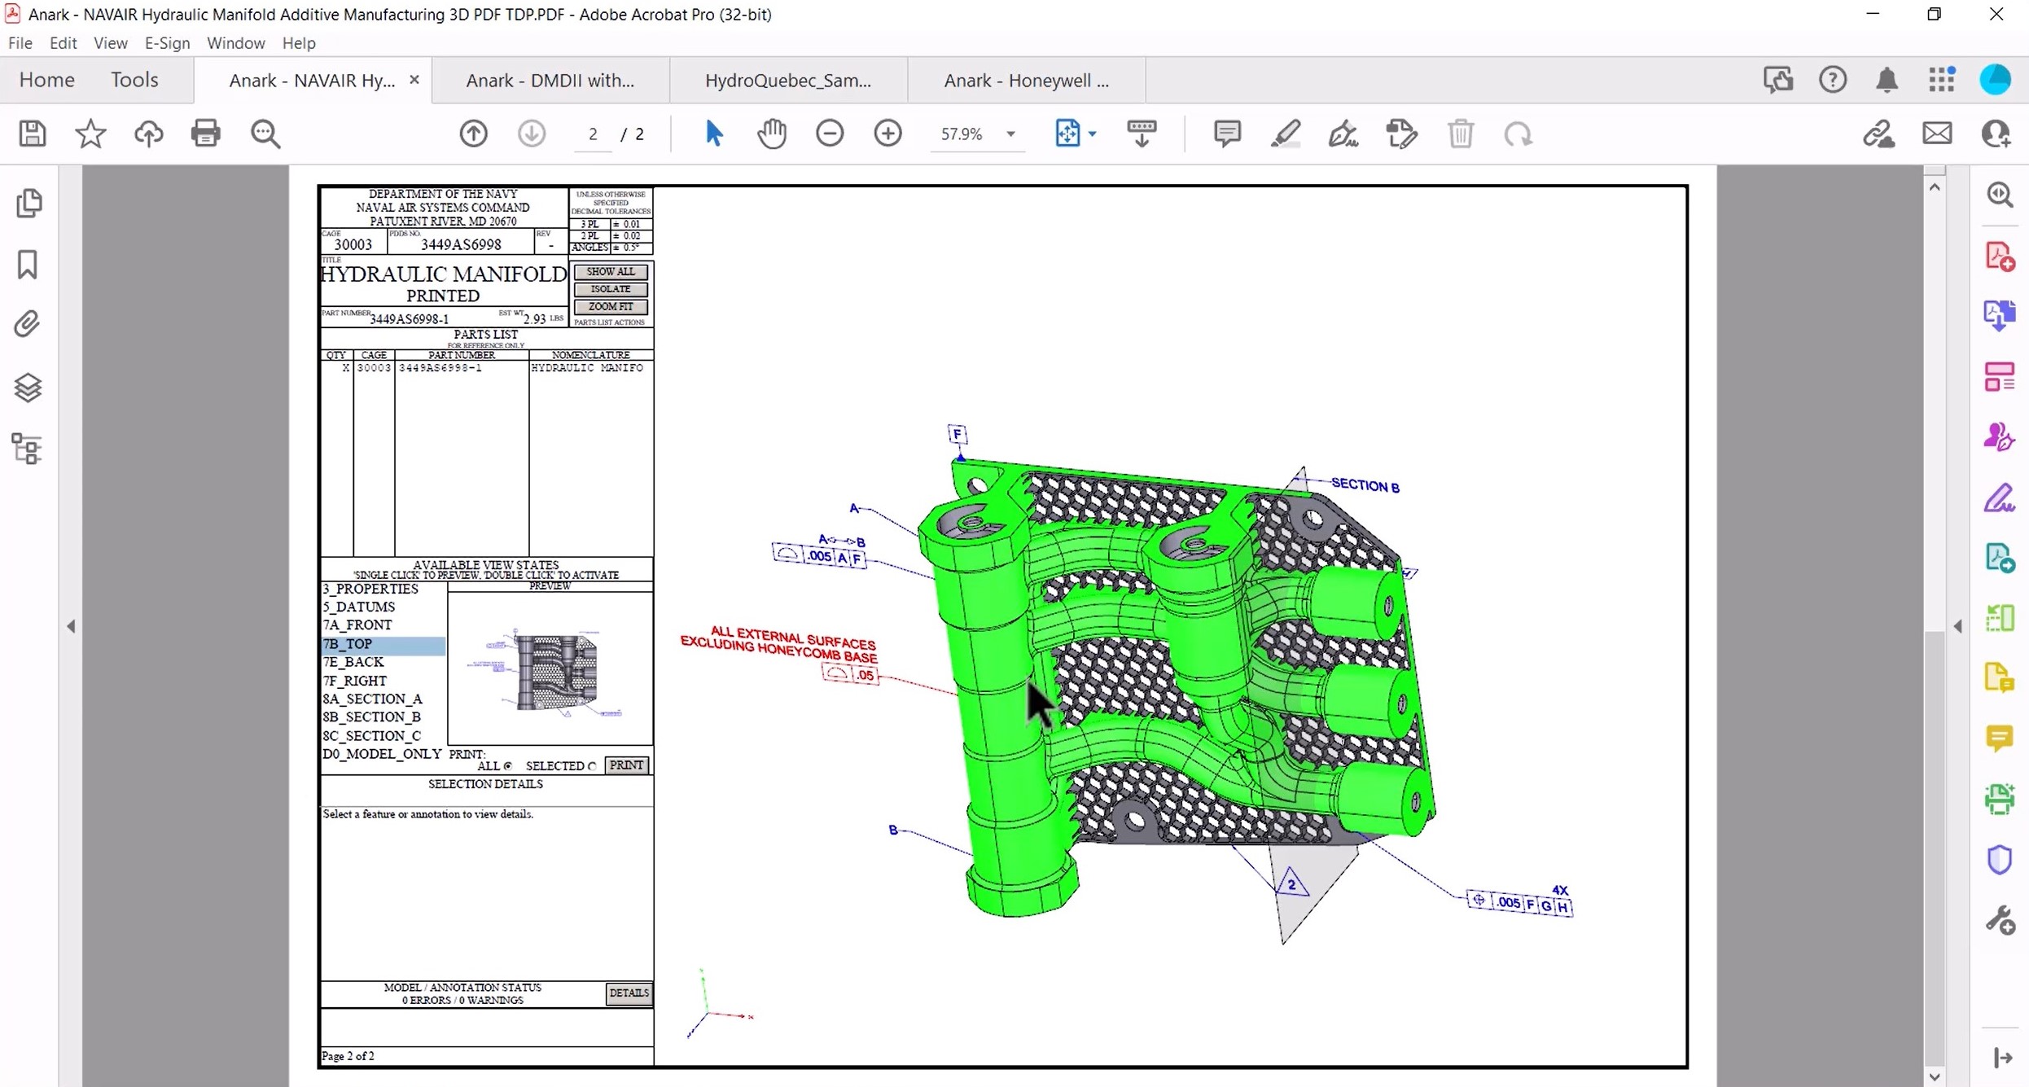2029x1087 pixels.
Task: Collapse the document pane with left chevron
Action: (71, 625)
